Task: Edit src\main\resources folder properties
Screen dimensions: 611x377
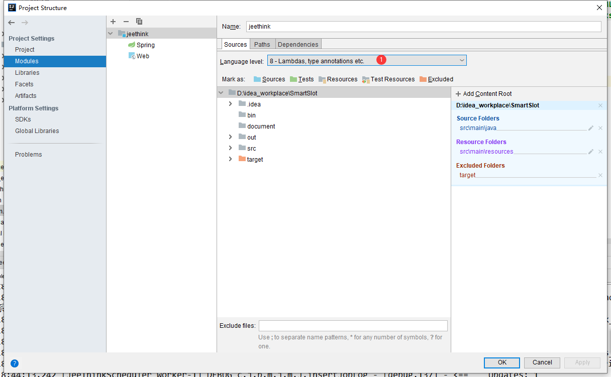Action: click(x=591, y=152)
